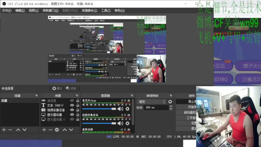Hide the 文本 (GDI+) source

coord(72,105)
